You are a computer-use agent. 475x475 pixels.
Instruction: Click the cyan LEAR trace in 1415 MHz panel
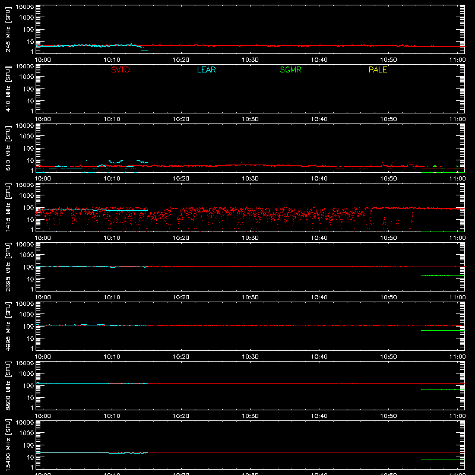pos(92,210)
